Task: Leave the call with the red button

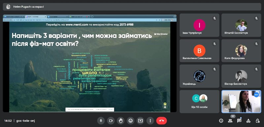Action: [x=161, y=121]
